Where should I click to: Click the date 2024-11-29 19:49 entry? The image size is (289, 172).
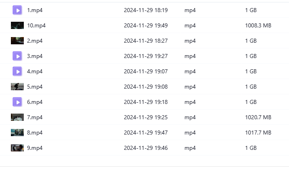(x=146, y=25)
